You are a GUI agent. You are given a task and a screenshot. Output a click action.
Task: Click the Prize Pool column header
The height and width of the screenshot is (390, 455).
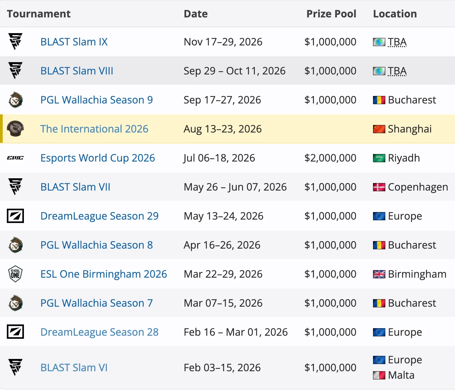click(x=331, y=14)
